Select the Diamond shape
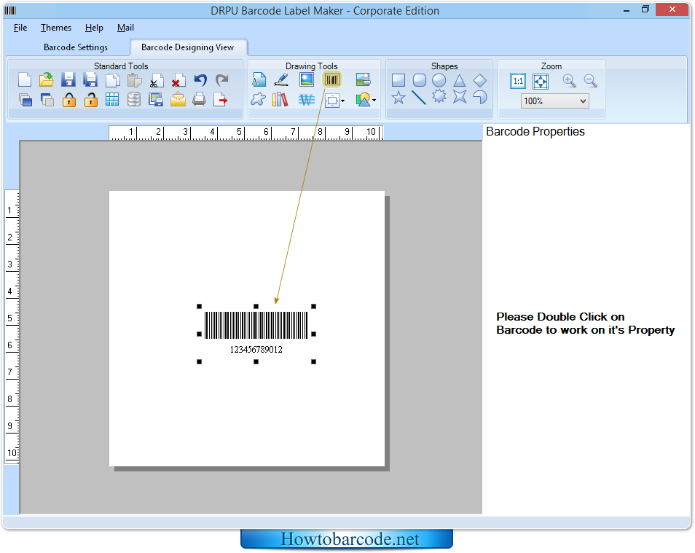 480,80
